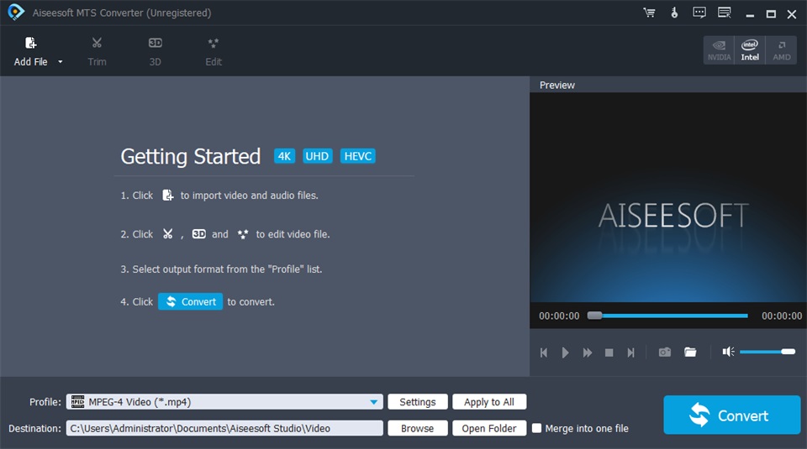Click the scissors icon in step 2
Image resolution: width=807 pixels, height=449 pixels.
coord(168,234)
